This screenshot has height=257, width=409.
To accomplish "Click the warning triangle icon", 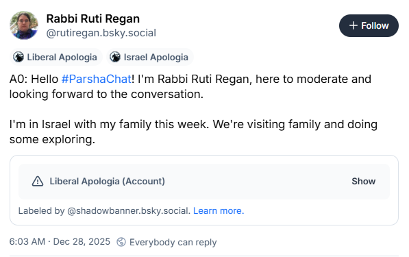I will tap(38, 182).
